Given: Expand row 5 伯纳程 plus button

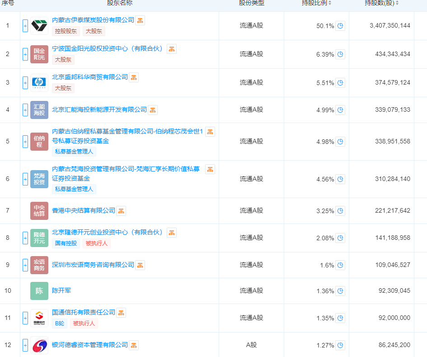Looking at the screenshot, I should [25, 142].
